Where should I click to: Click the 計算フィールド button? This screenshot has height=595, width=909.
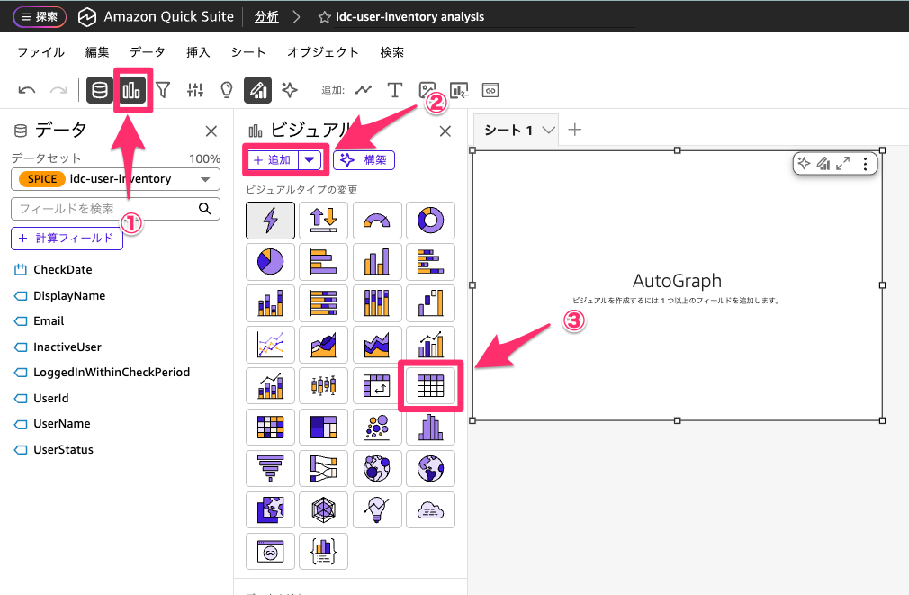tap(67, 238)
